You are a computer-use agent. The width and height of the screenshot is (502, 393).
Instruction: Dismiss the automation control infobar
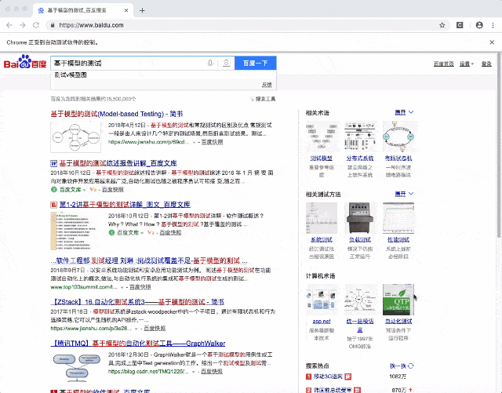492,42
